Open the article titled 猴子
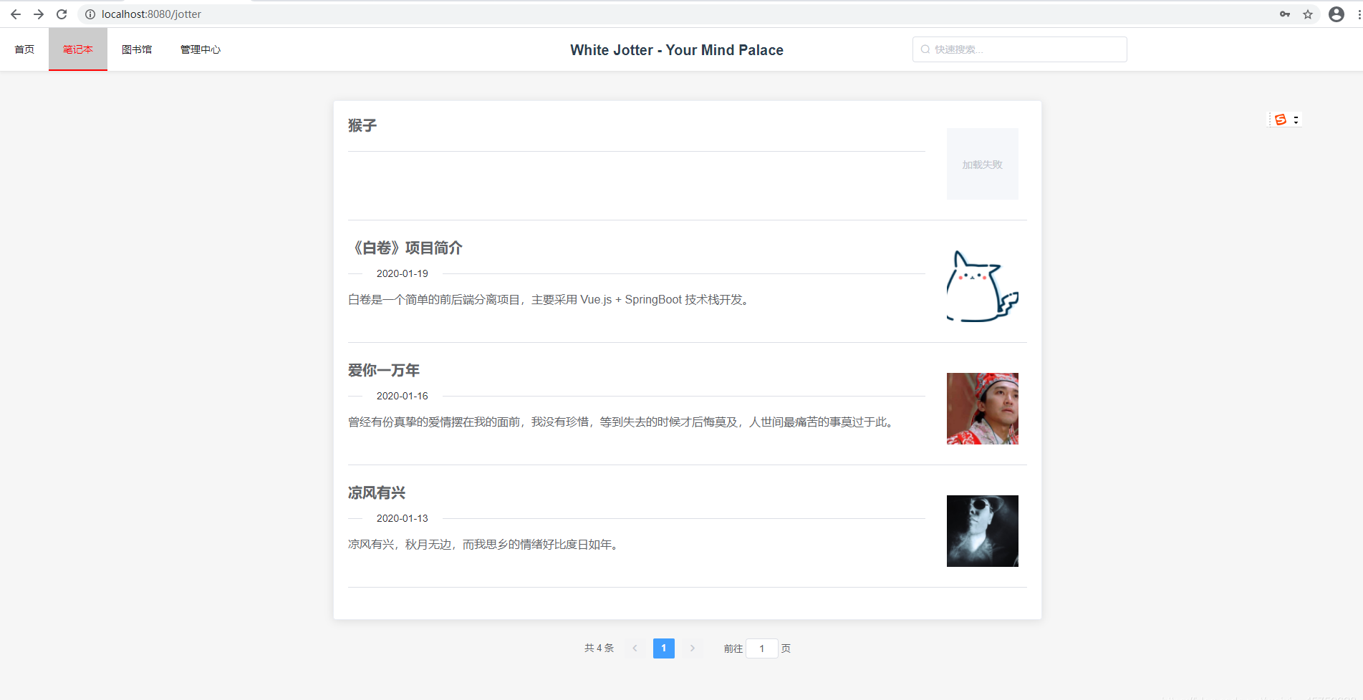 pyautogui.click(x=362, y=126)
